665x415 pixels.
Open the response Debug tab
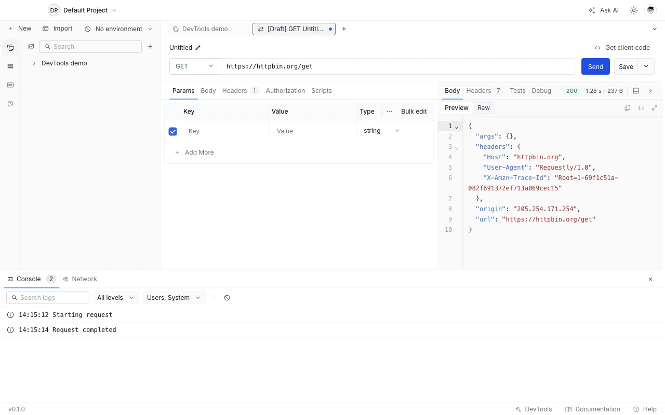click(x=541, y=91)
